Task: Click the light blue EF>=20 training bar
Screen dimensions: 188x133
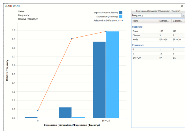Action: 112,74
